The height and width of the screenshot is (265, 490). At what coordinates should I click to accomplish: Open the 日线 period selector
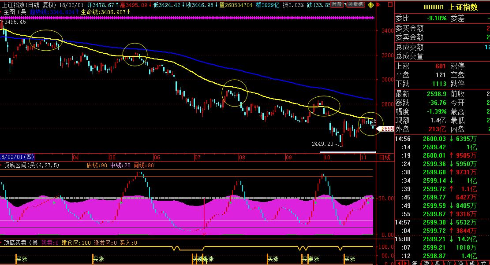point(385,157)
